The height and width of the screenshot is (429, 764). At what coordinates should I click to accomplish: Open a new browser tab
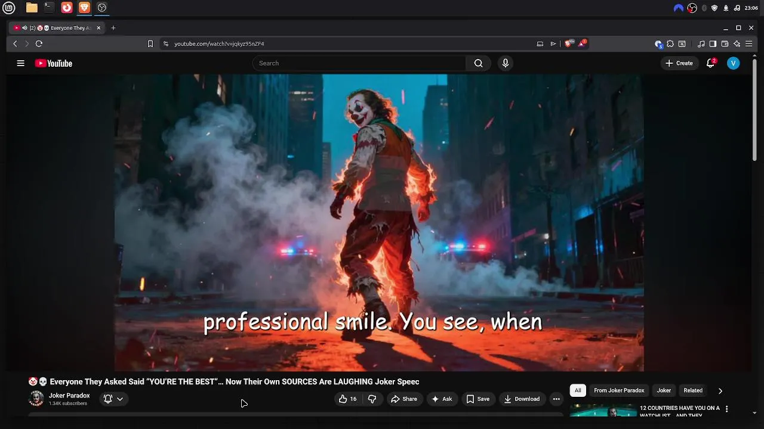(x=113, y=28)
